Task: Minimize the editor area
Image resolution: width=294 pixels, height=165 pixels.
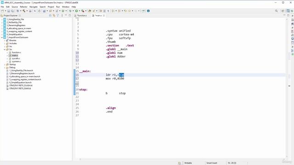Action: coord(284,15)
